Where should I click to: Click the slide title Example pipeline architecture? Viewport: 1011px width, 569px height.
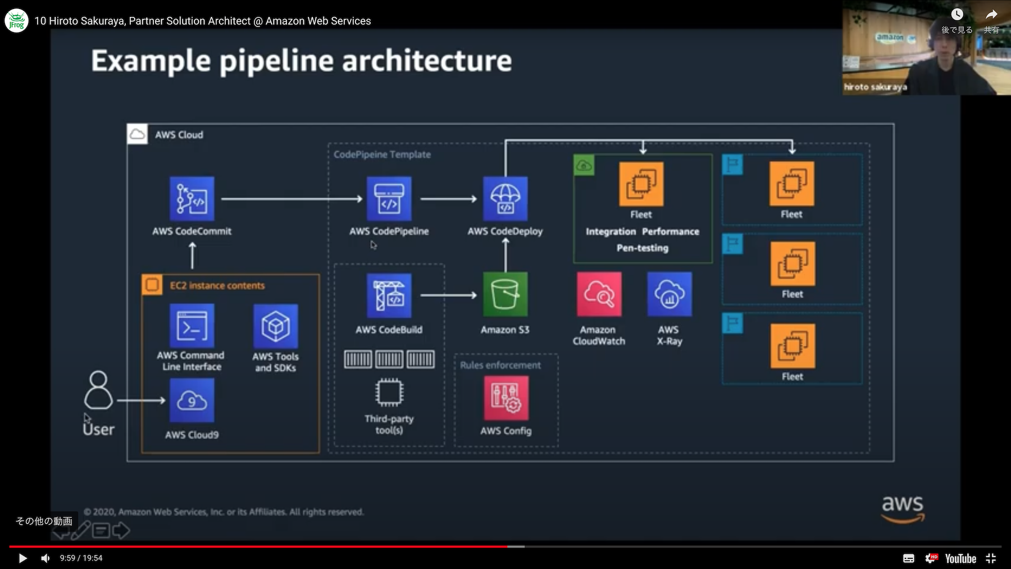point(302,61)
